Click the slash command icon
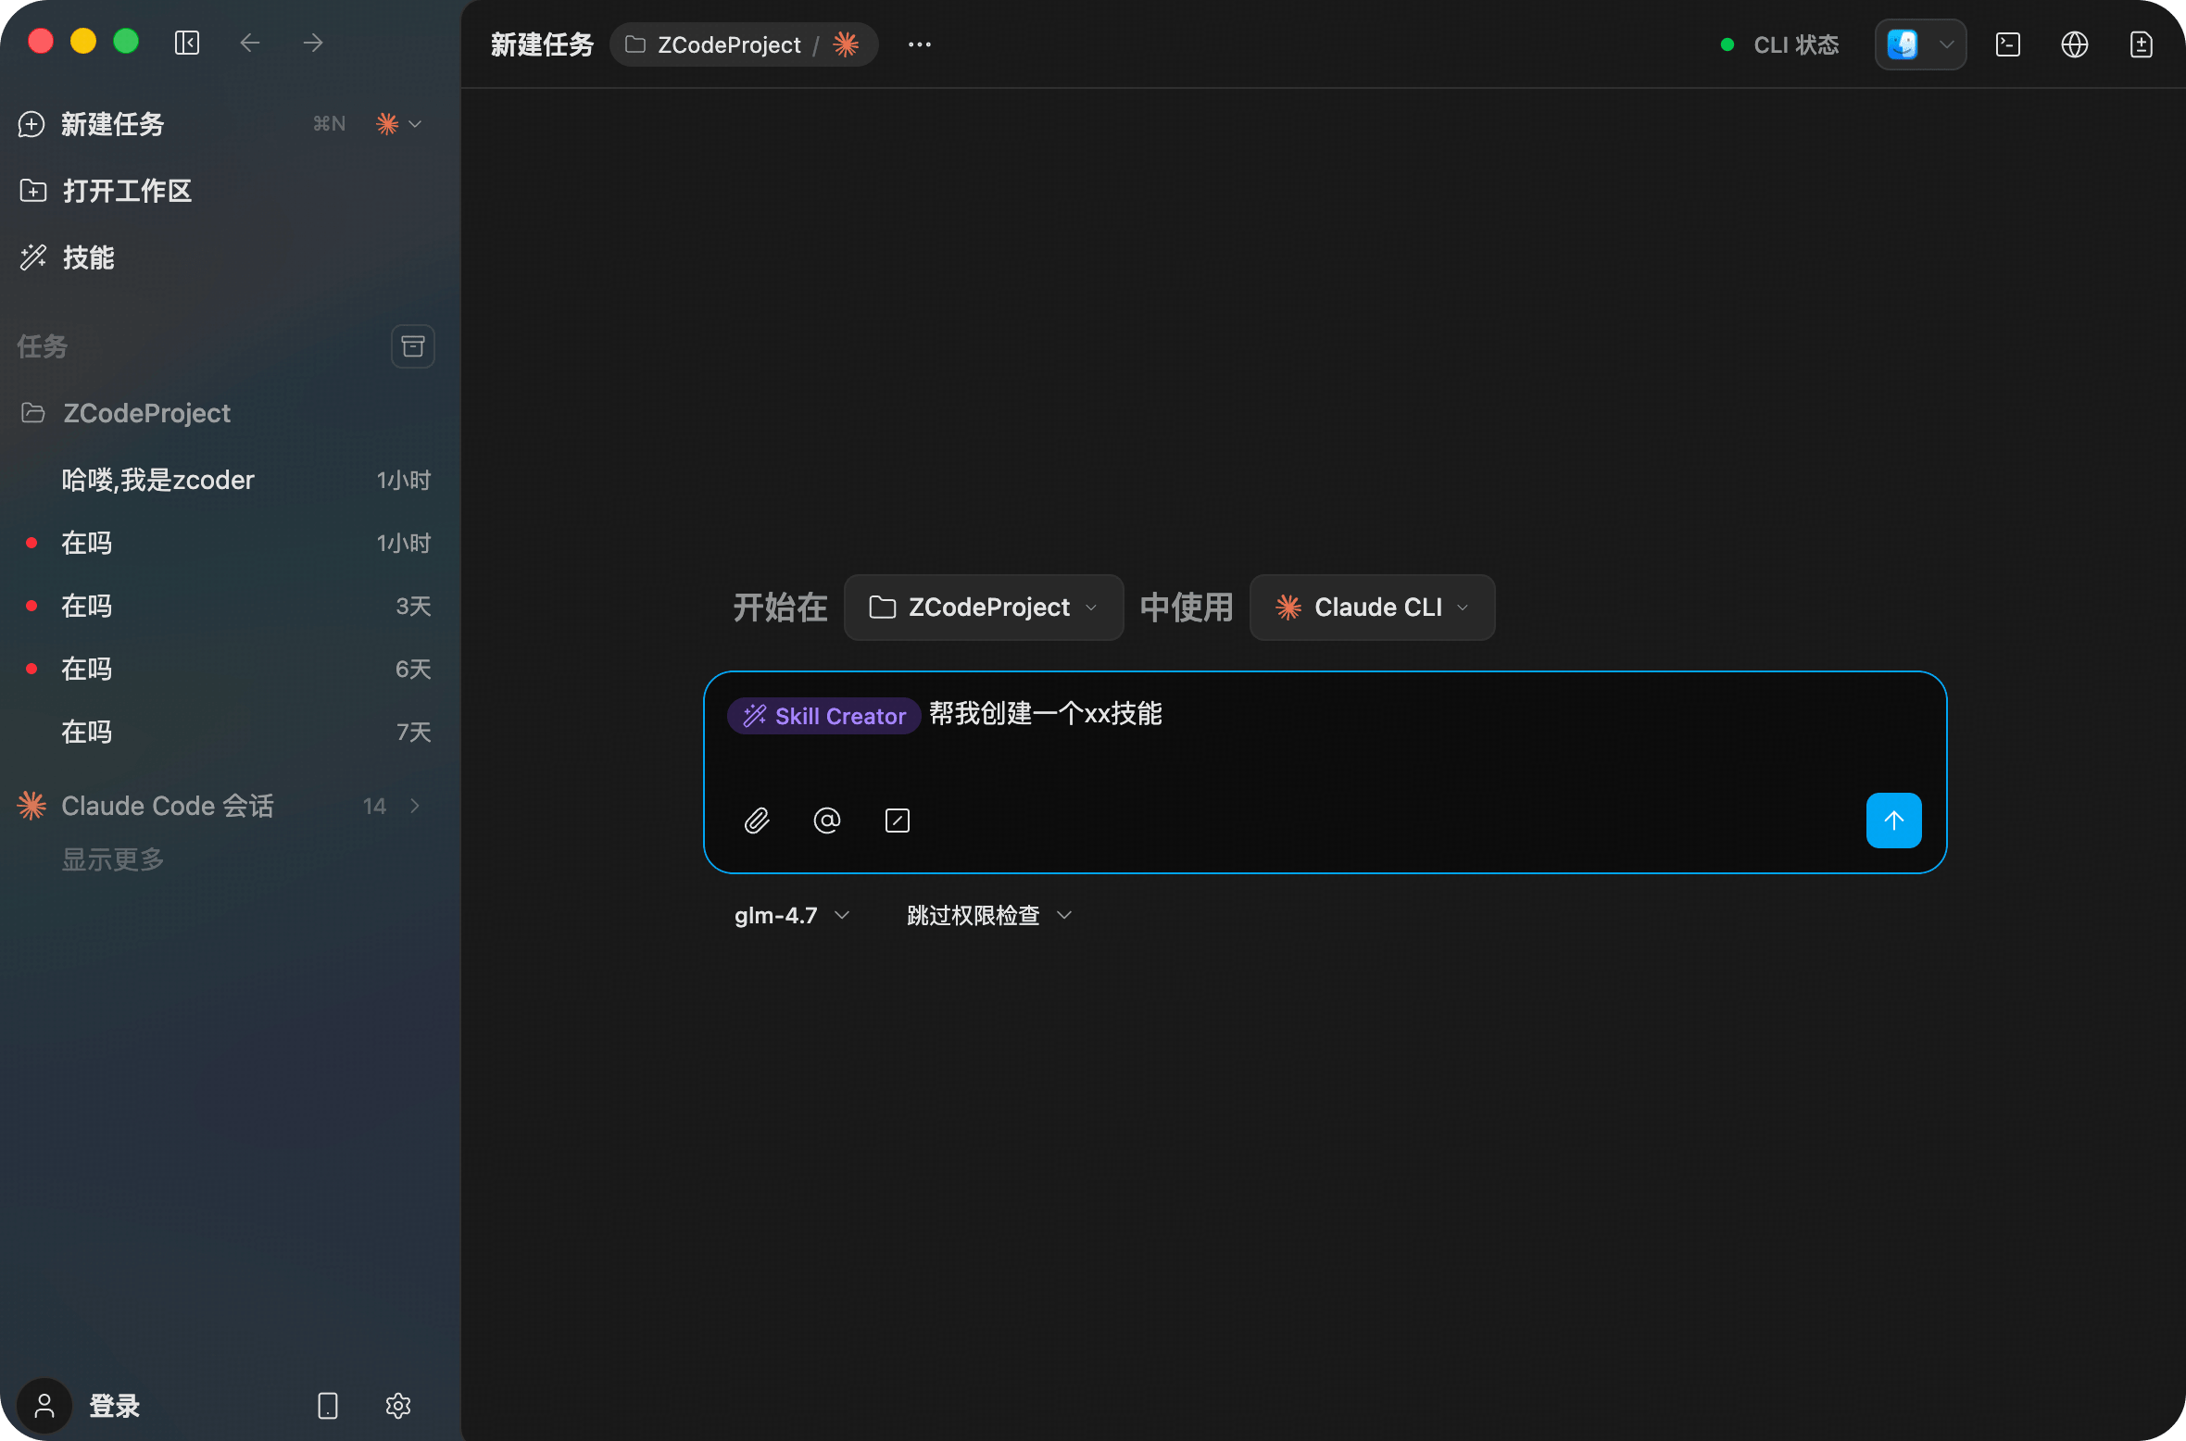2186x1441 pixels. 897,821
